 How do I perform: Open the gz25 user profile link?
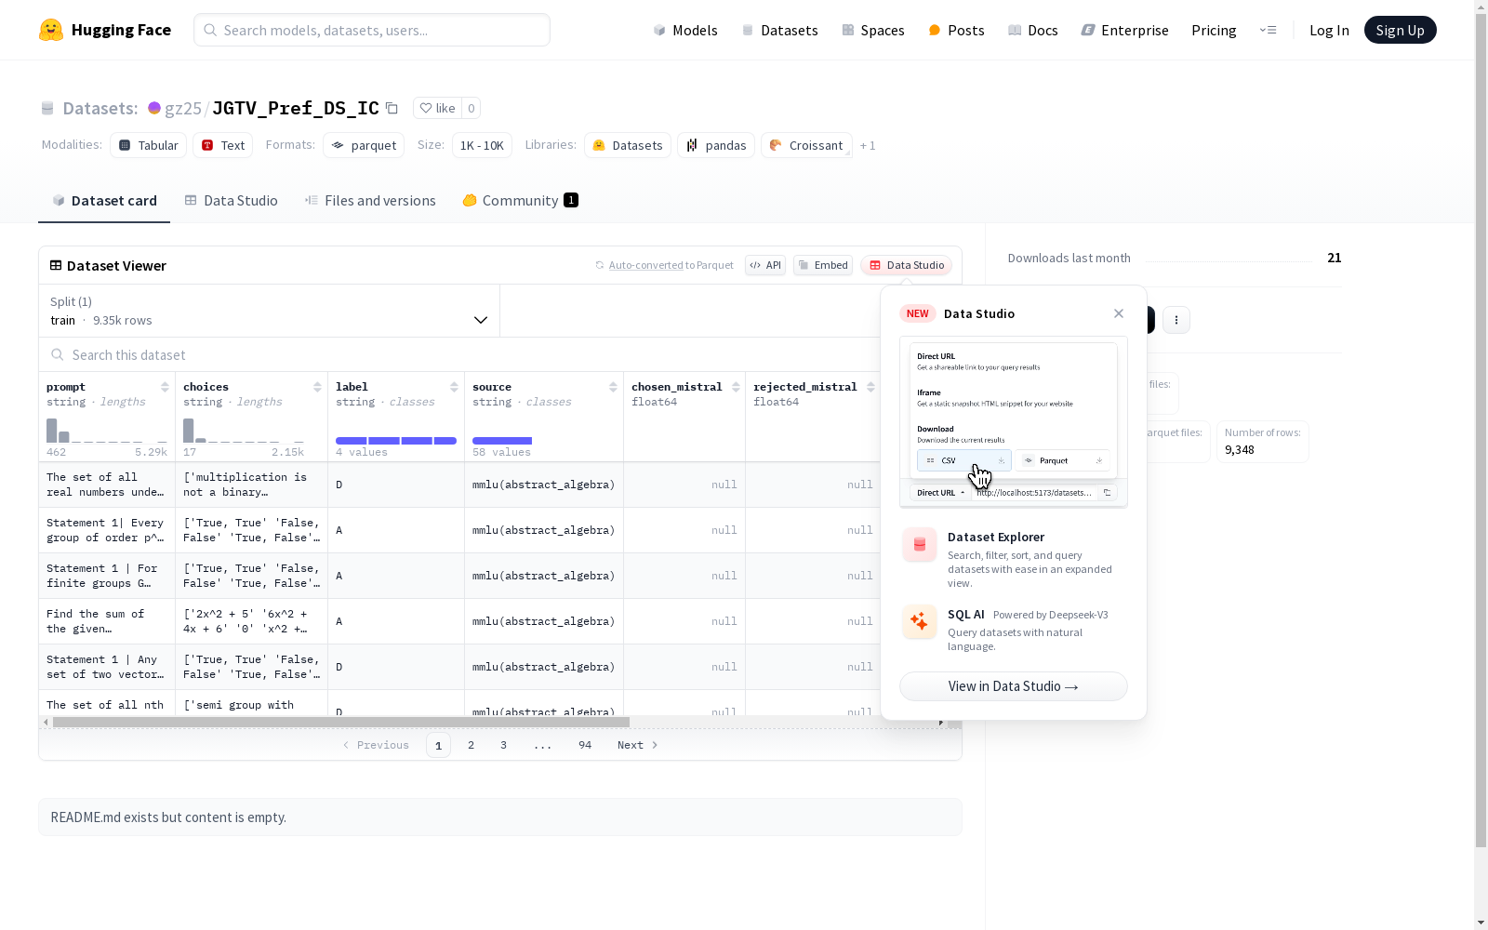pos(183,108)
